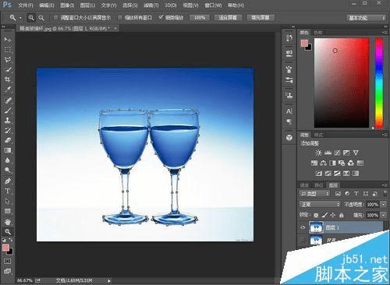
Task: Open the adjustments panel flyout menu
Action: pyautogui.click(x=384, y=135)
